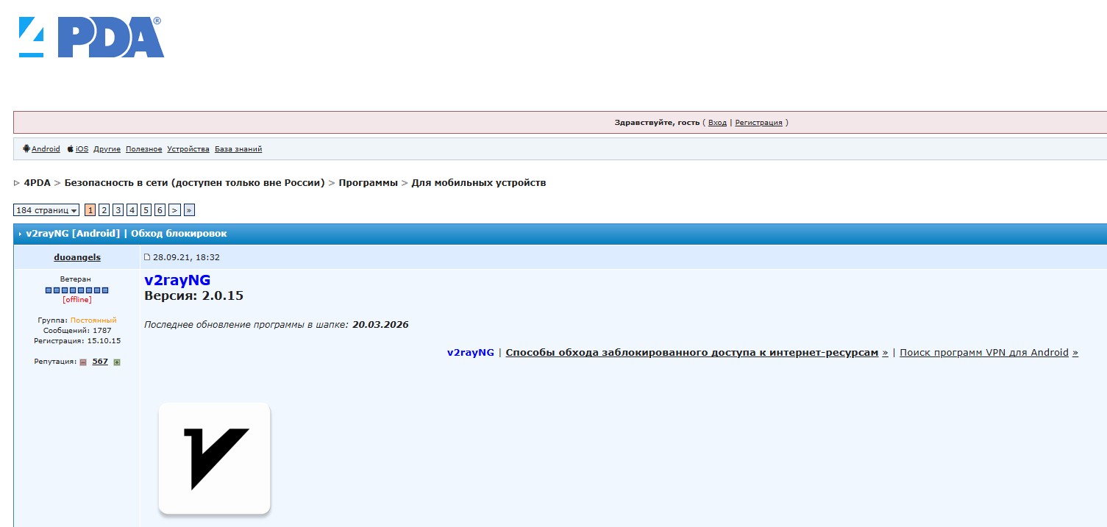The image size is (1107, 527).
Task: Open Безопасность в сети breadcrumb link
Action: [x=195, y=183]
